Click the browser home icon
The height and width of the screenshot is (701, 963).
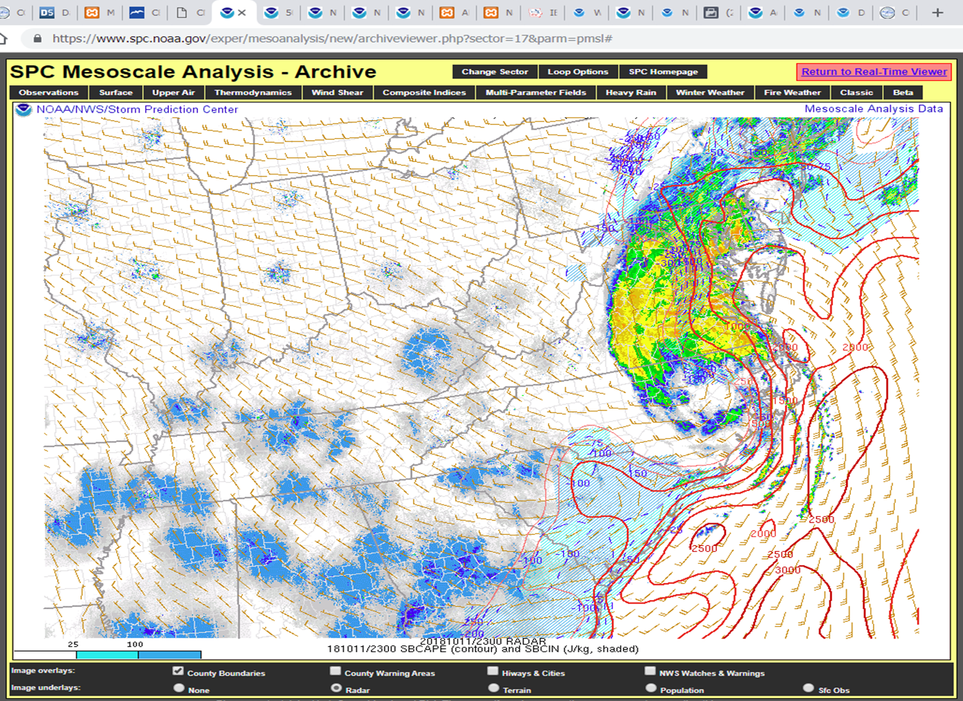coord(3,38)
